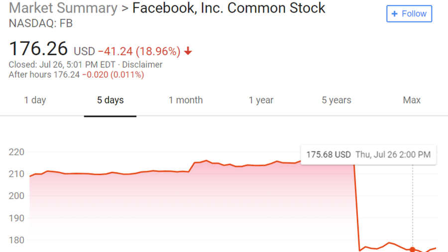Click the Follow button
The height and width of the screenshot is (252, 448).
click(409, 14)
